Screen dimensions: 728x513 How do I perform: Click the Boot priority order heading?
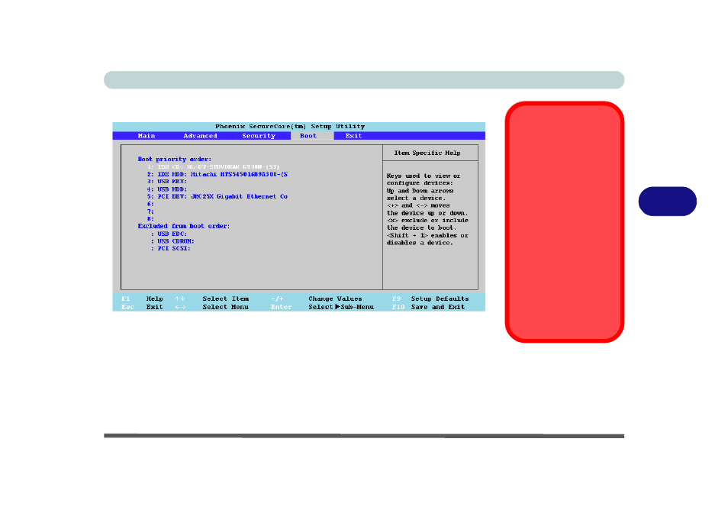coord(175,160)
